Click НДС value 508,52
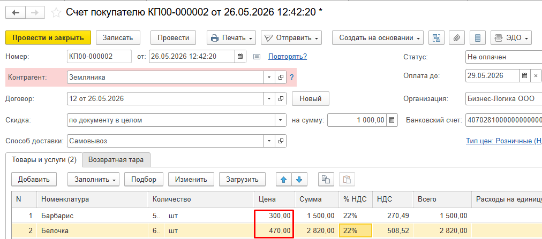 (x=393, y=230)
